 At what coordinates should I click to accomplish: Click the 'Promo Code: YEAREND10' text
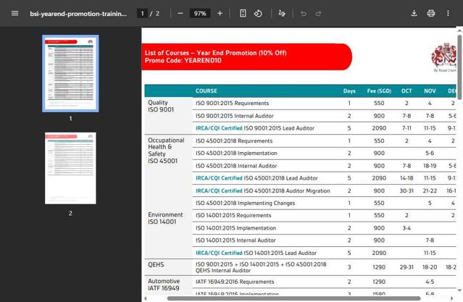click(183, 61)
